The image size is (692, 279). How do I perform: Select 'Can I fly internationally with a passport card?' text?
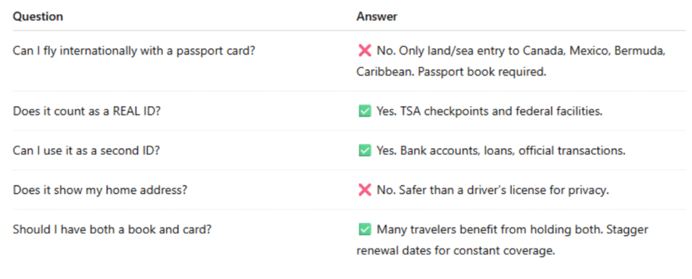pos(134,51)
